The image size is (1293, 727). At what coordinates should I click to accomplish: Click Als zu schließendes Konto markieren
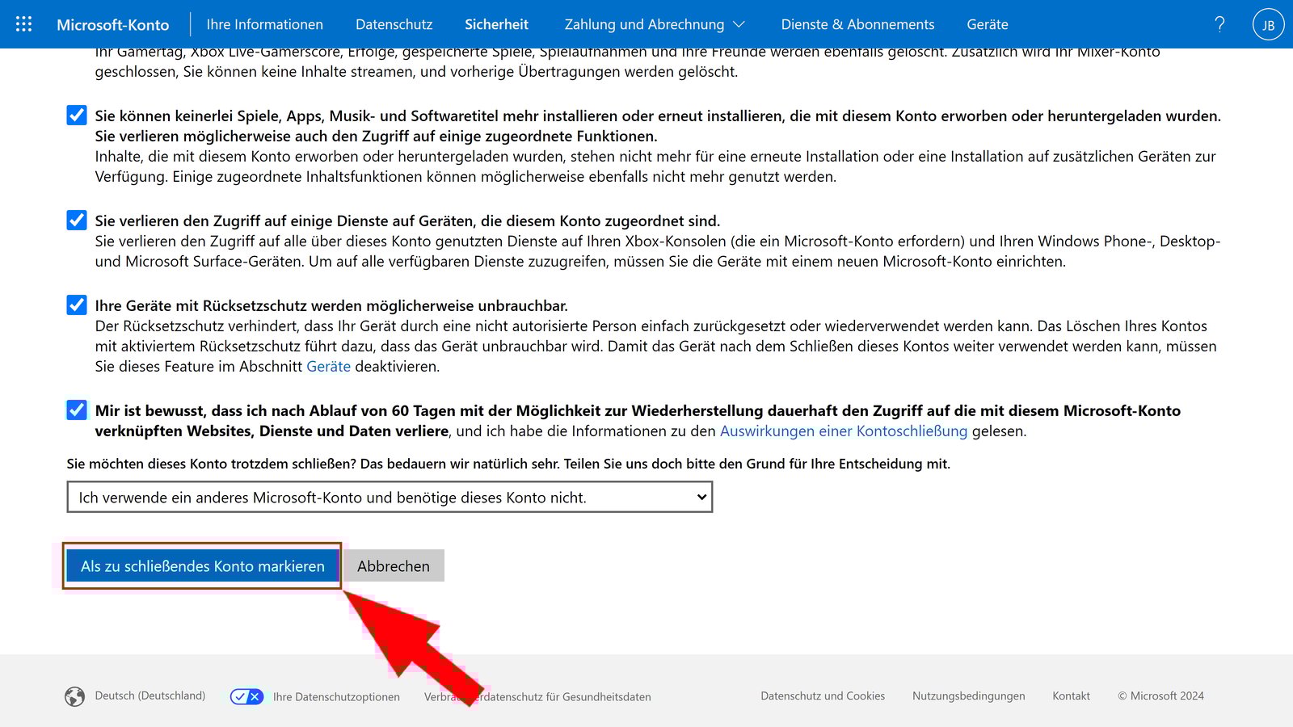202,566
